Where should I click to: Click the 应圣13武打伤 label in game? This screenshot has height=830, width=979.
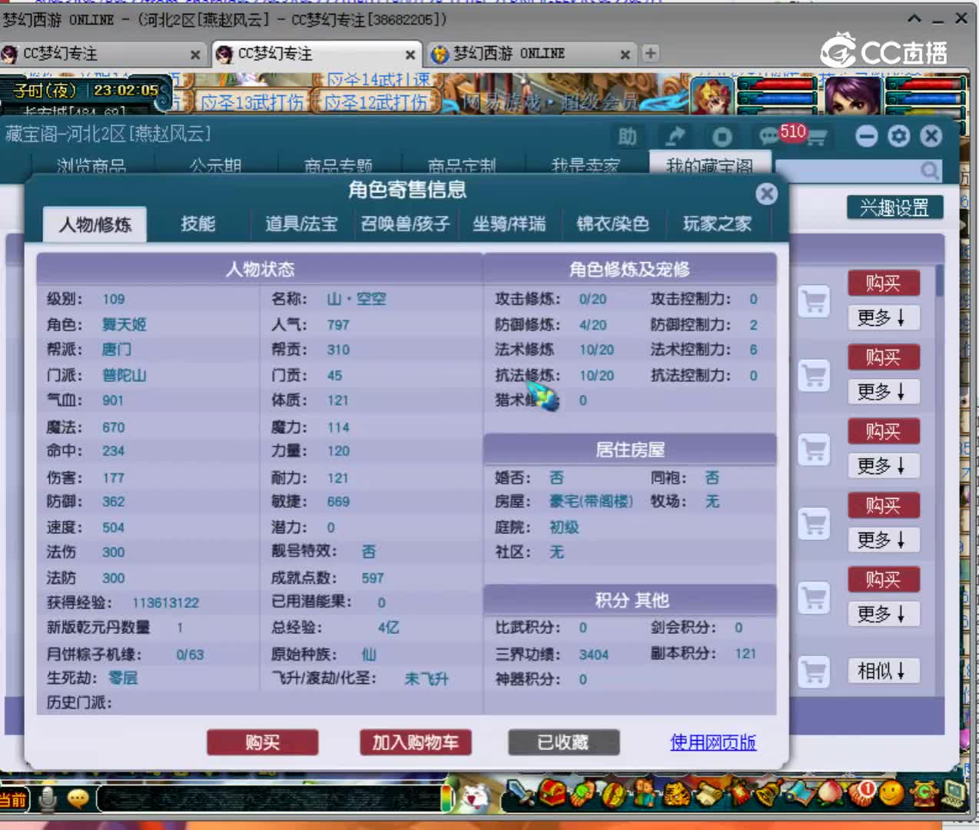tap(251, 101)
